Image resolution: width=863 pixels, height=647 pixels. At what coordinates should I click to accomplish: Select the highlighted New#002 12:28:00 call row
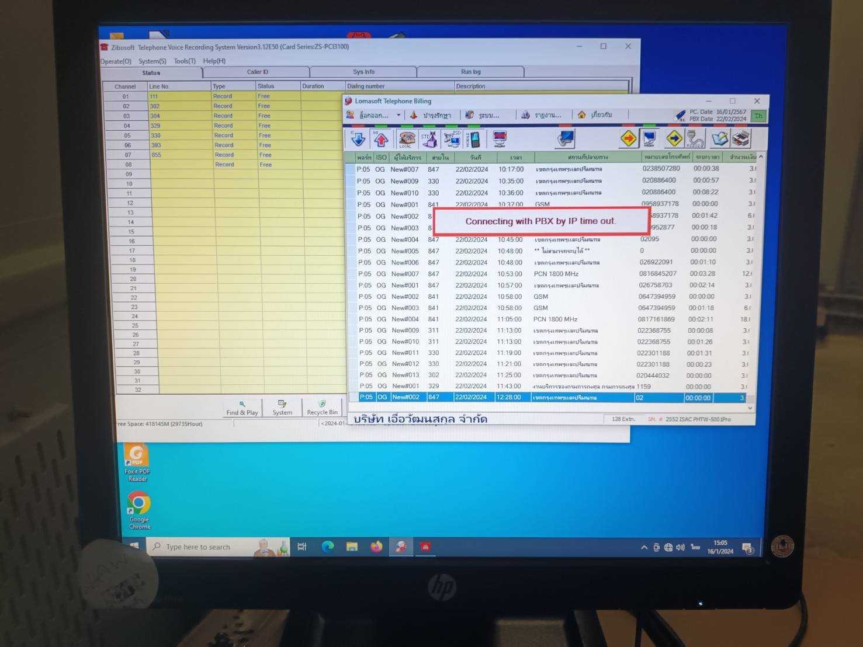tap(547, 397)
